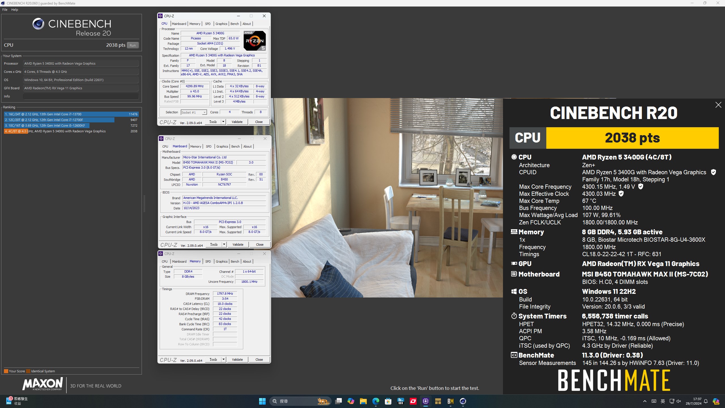Click the empty Info field in Your System
The height and width of the screenshot is (408, 725).
[x=81, y=96]
